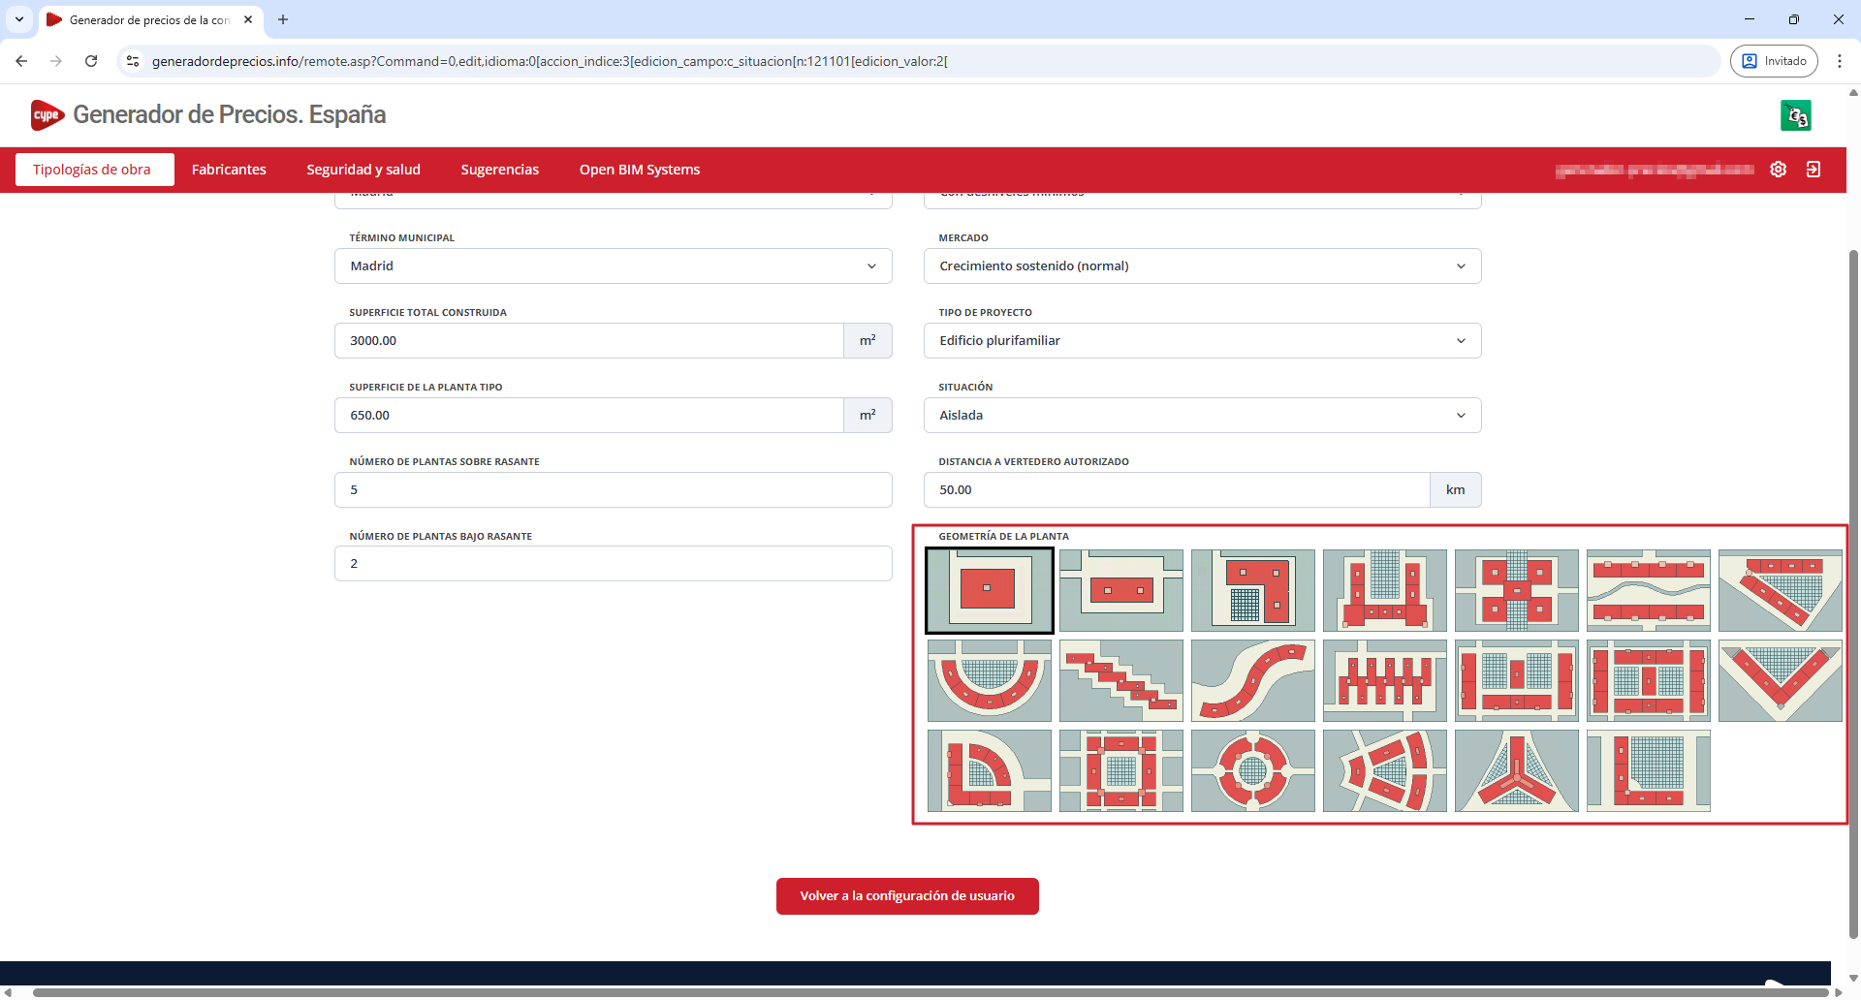Click the settings gear icon
1861x1000 pixels.
pyautogui.click(x=1778, y=170)
